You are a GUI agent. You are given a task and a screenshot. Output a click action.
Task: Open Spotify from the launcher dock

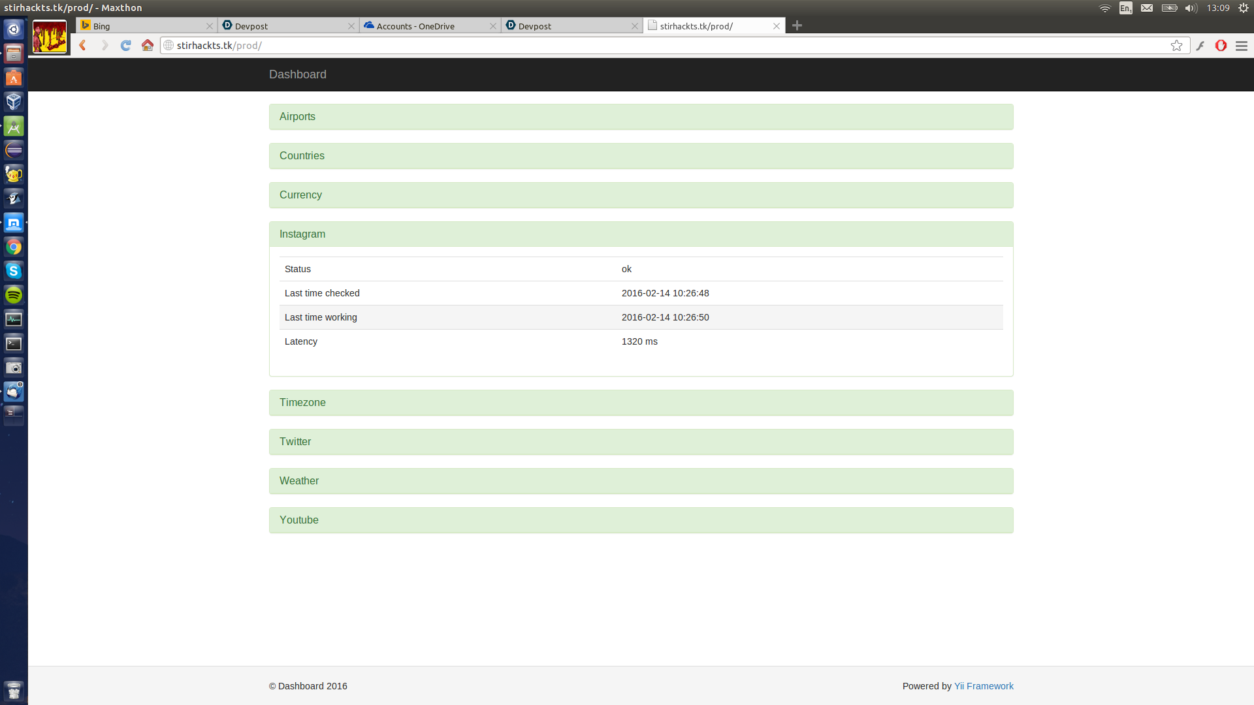coord(14,295)
